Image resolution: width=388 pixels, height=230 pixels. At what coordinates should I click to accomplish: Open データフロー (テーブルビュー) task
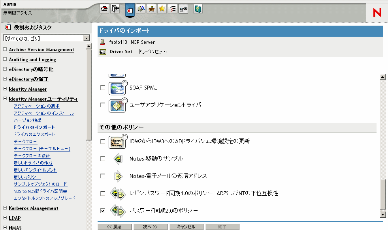tap(42, 149)
